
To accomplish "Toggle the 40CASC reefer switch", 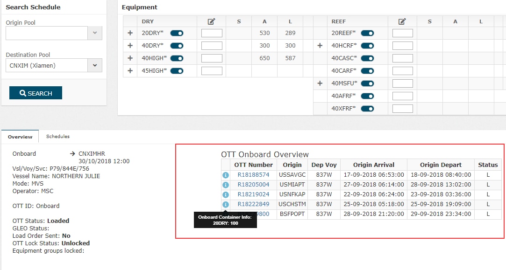I will point(368,58).
